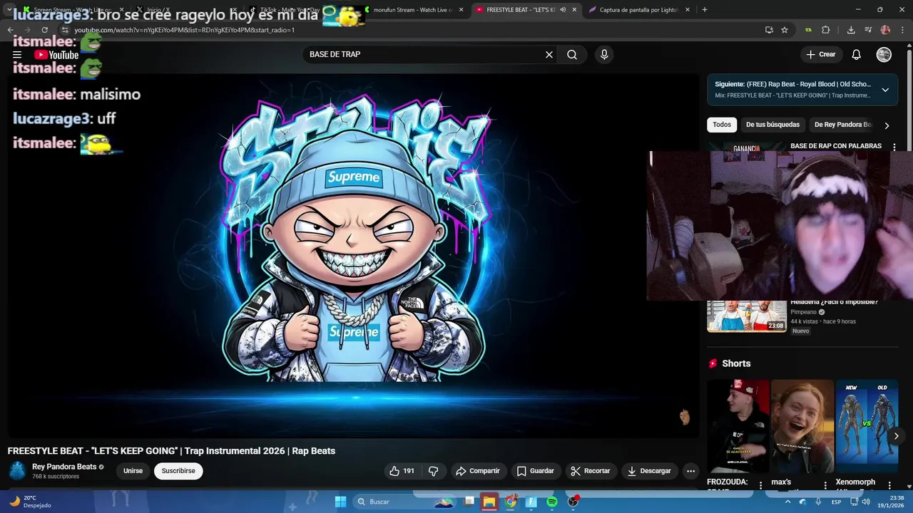Image resolution: width=913 pixels, height=513 pixels.
Task: Like the video (191 likes)
Action: pyautogui.click(x=402, y=471)
